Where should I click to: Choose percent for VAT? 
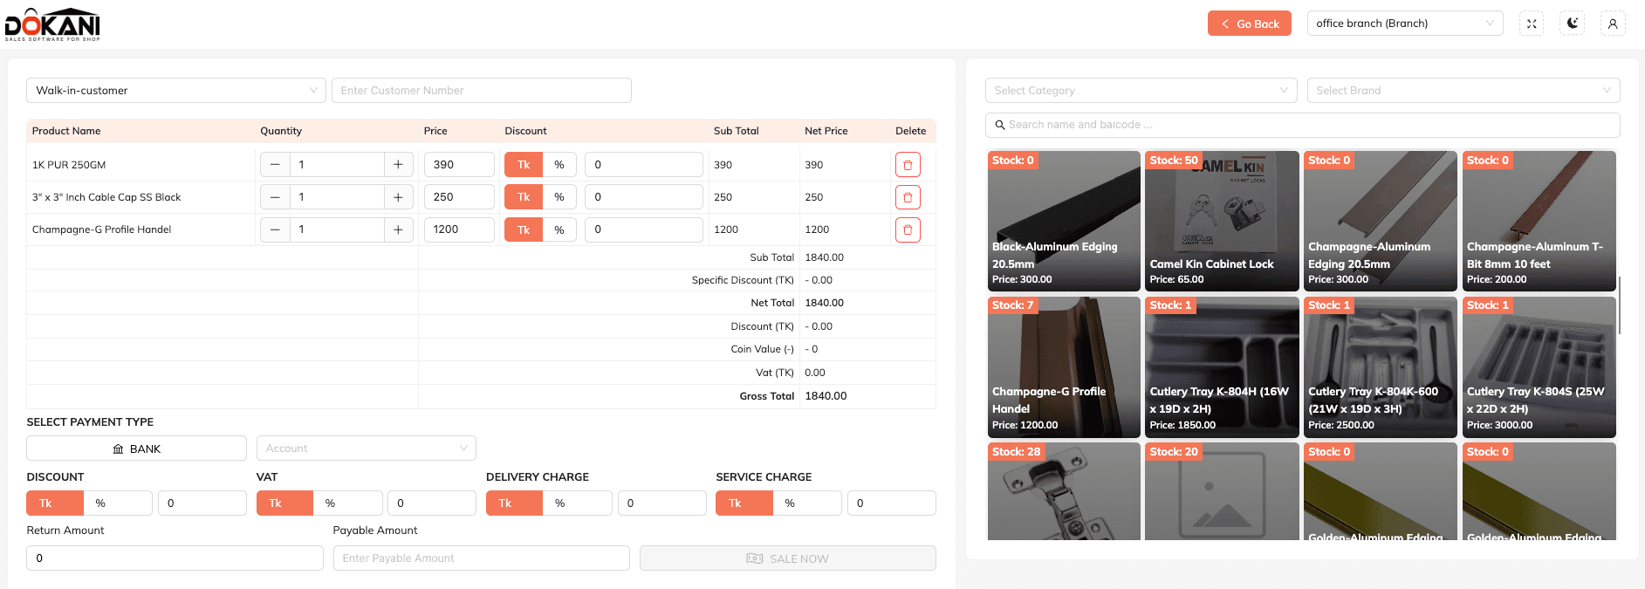[347, 503]
